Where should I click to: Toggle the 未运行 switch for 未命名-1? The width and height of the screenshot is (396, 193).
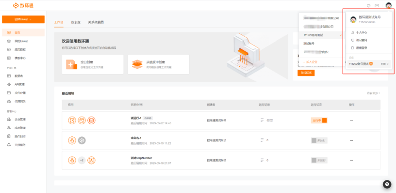coord(319,140)
